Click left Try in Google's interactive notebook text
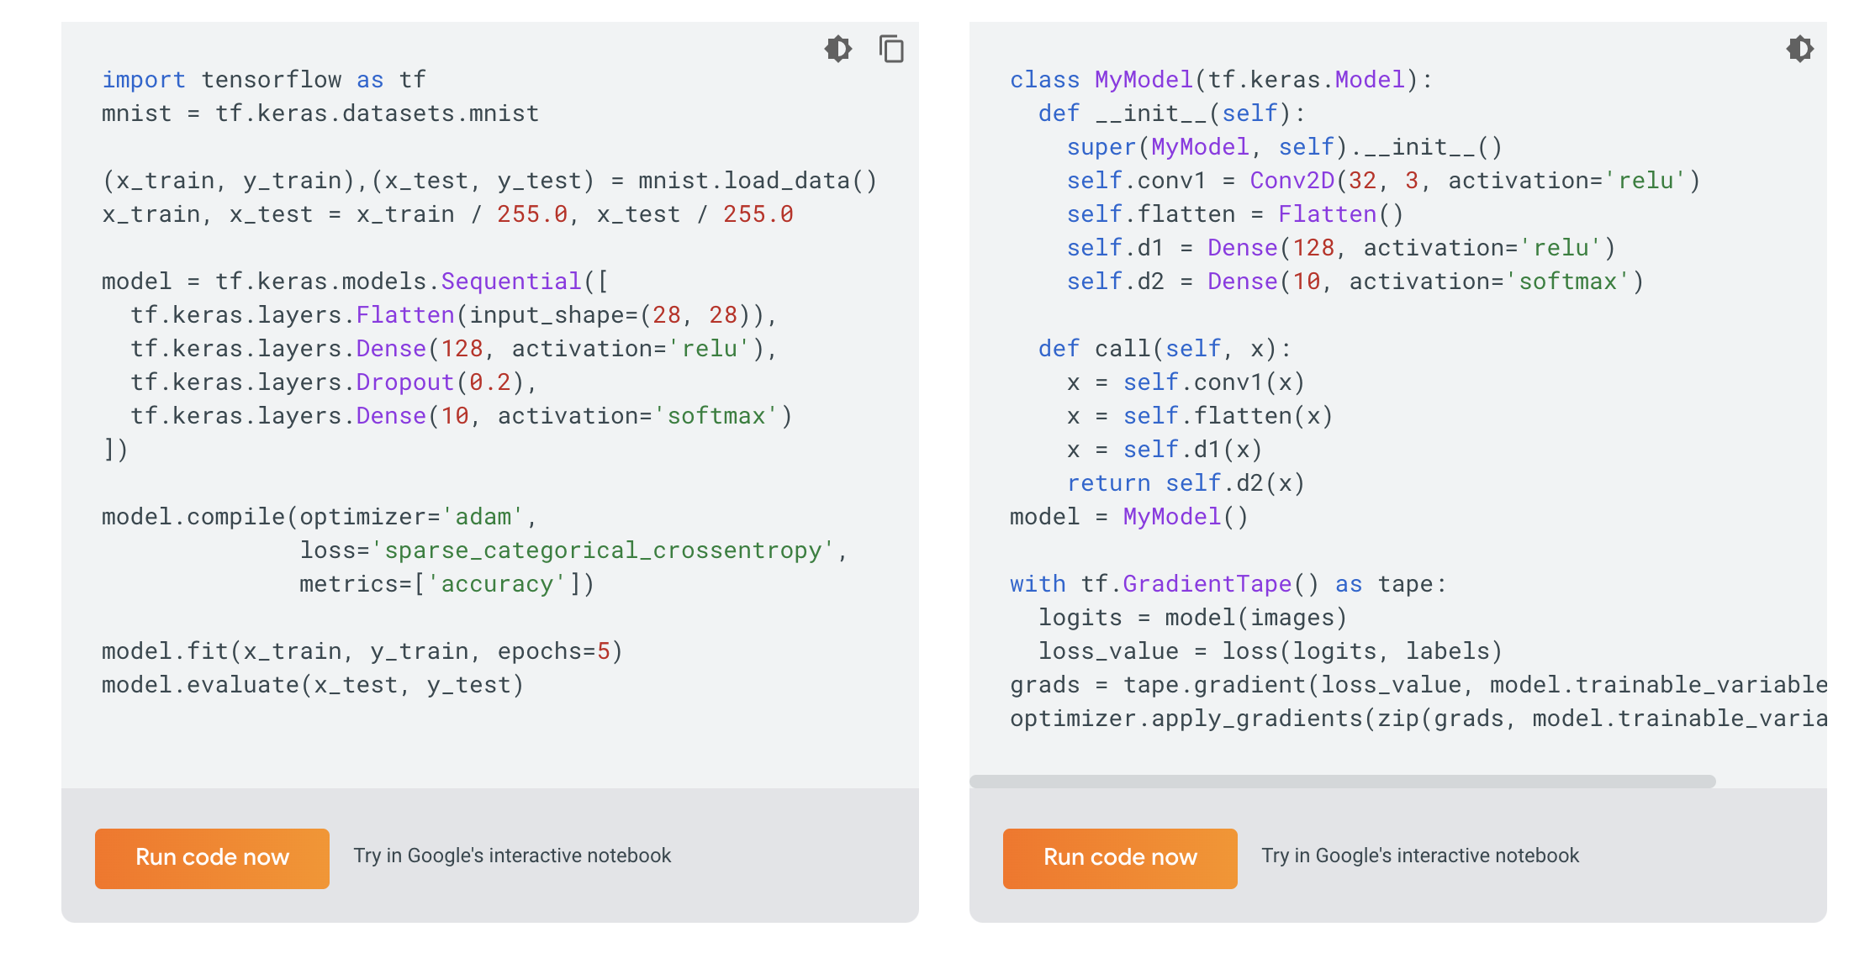The height and width of the screenshot is (953, 1870). pos(512,856)
